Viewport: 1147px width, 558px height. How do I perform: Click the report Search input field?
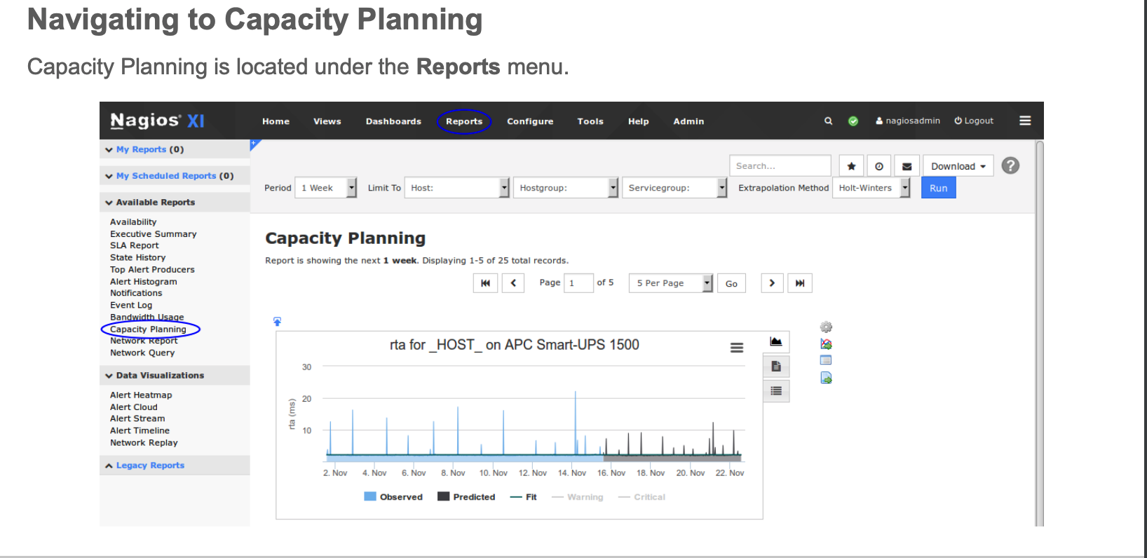(779, 166)
